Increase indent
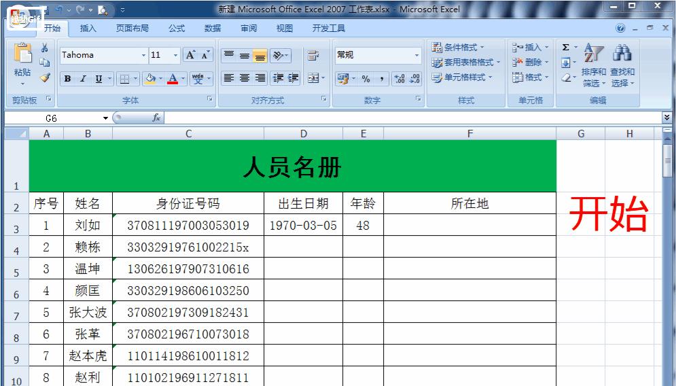 pyautogui.click(x=293, y=78)
